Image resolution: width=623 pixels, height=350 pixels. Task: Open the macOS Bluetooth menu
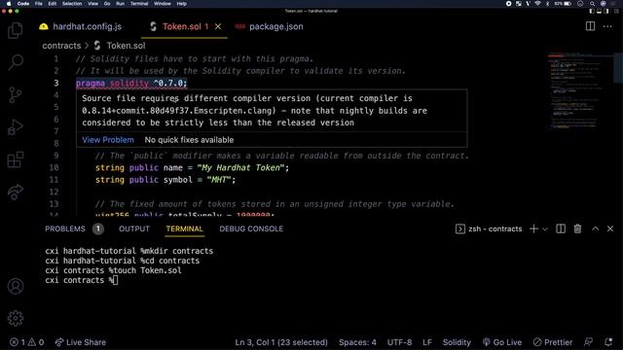coord(547,4)
